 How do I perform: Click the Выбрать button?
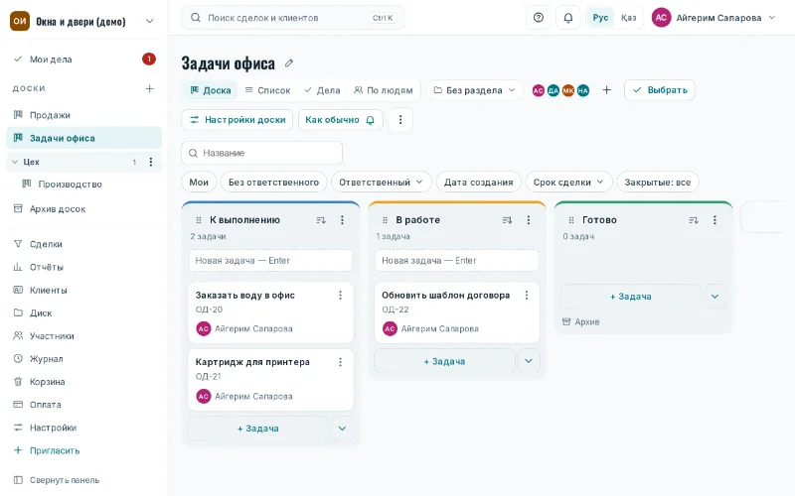[x=660, y=90]
